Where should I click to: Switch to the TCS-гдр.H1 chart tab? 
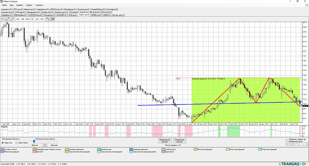point(73,12)
